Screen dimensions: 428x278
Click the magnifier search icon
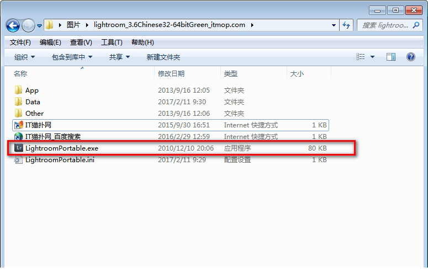point(416,25)
